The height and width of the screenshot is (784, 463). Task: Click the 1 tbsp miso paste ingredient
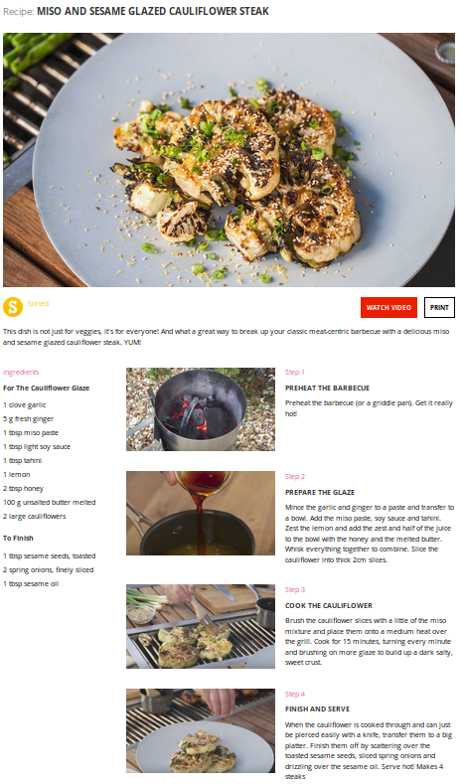pyautogui.click(x=31, y=432)
